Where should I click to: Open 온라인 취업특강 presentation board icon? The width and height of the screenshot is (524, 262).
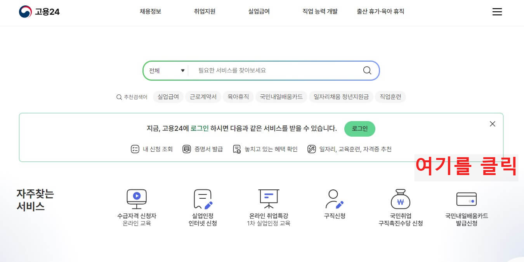pyautogui.click(x=269, y=199)
